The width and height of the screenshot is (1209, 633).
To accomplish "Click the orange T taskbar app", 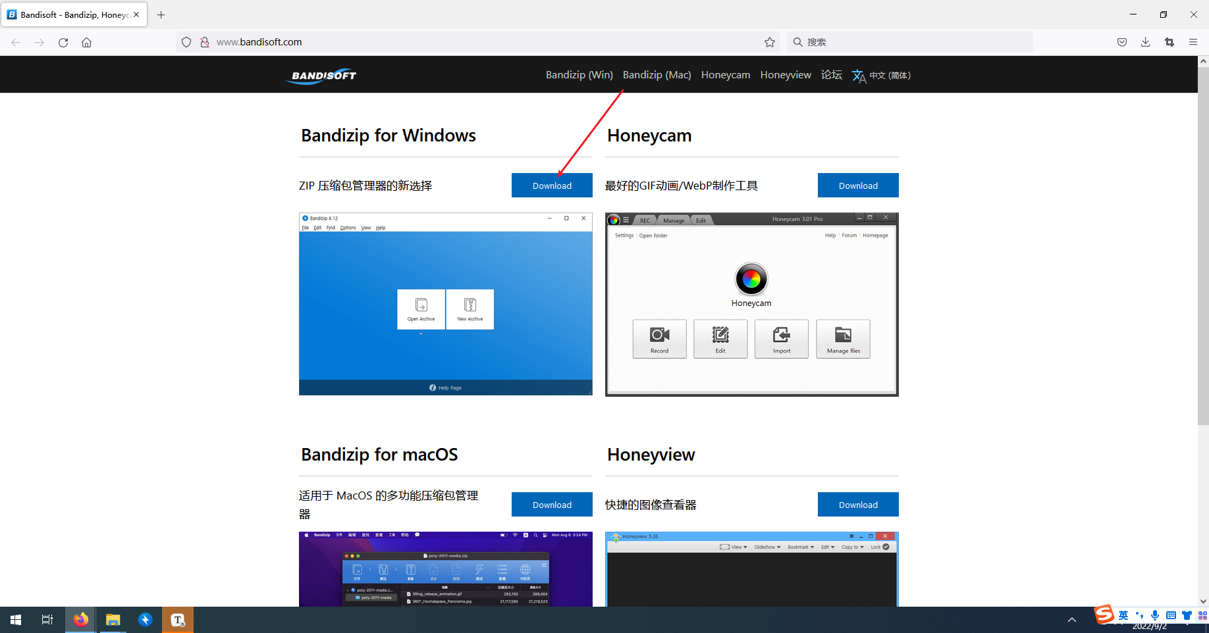I will tap(178, 620).
